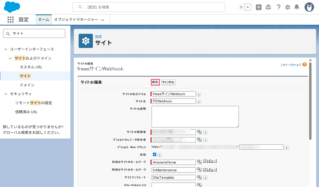Click the サイトの説明 text area
This screenshot has width=319, height=187.
point(195,117)
